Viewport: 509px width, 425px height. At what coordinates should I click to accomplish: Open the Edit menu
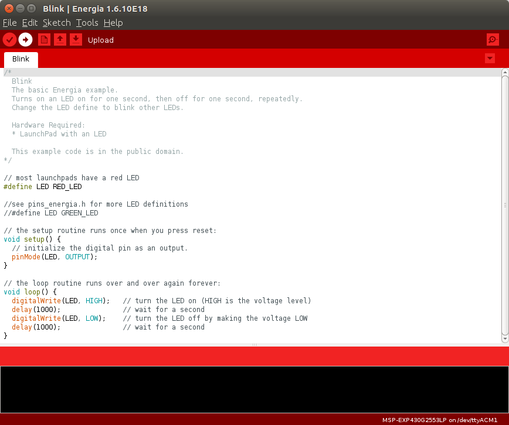tap(30, 23)
